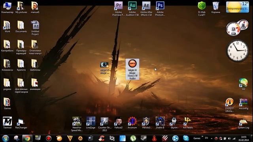The width and height of the screenshot is (253, 142).
Task: Open Adobe Audition CS6 shortcut
Action: pos(132,8)
